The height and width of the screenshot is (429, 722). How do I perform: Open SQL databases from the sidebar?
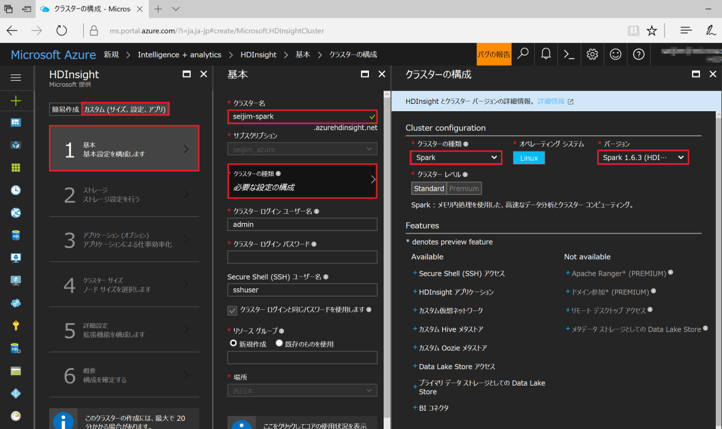point(17,235)
